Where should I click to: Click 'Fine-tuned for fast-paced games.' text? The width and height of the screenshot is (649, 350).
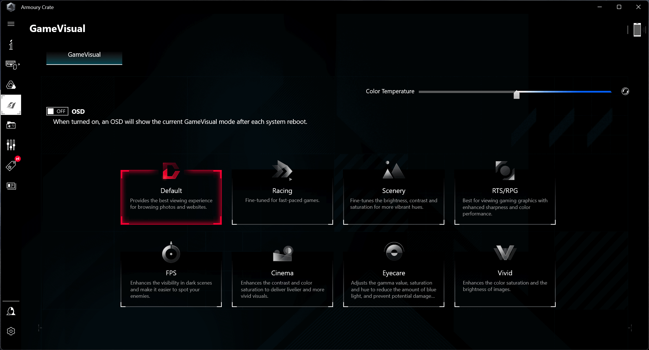(282, 200)
